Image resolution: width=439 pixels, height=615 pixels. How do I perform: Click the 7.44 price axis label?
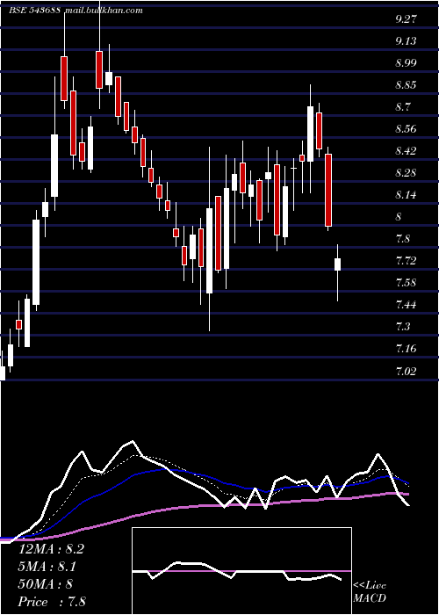(406, 304)
